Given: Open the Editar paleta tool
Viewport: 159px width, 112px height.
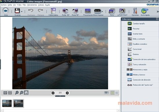Looking at the screenshot, I should pyautogui.click(x=53, y=11).
